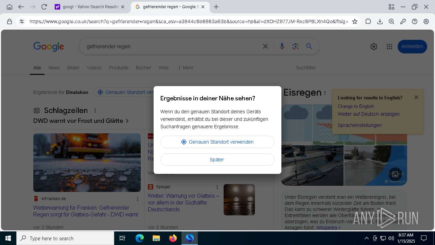Select the Alle results tab
This screenshot has width=435, height=245.
coord(37,68)
